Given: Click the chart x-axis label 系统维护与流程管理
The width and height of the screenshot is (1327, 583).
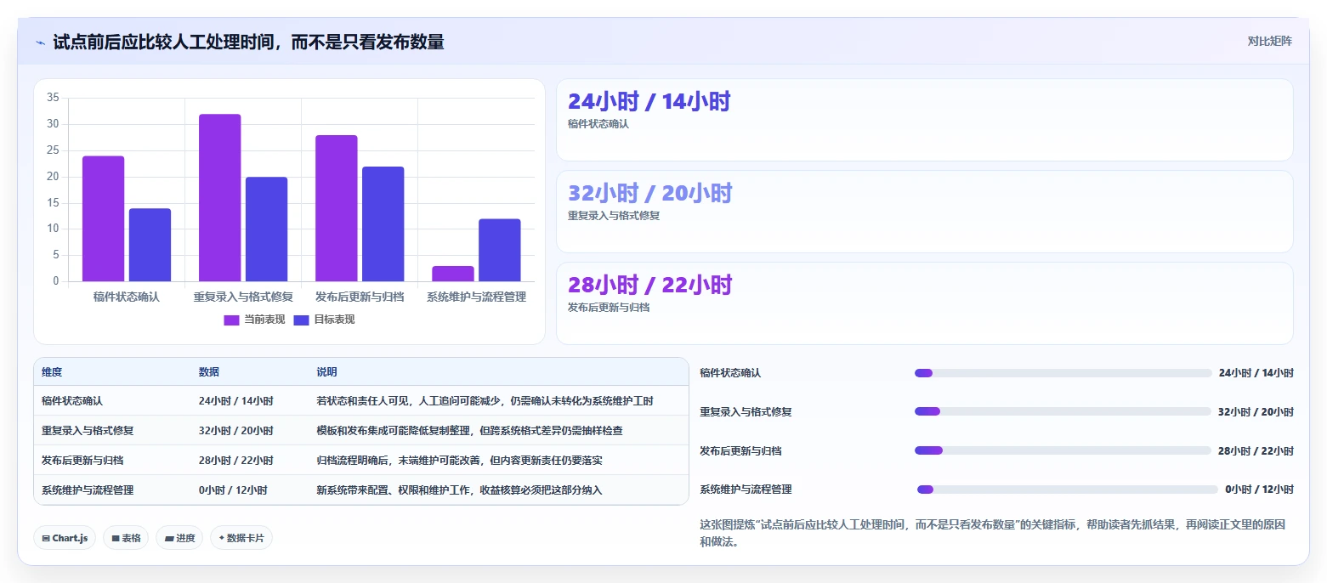Looking at the screenshot, I should coord(476,297).
